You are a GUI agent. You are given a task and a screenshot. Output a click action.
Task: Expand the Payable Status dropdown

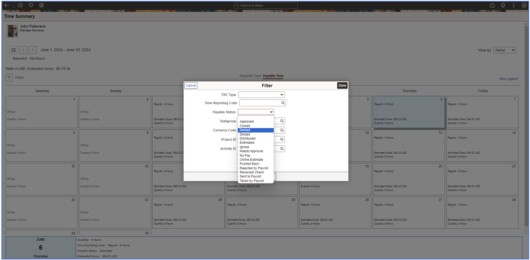point(255,112)
